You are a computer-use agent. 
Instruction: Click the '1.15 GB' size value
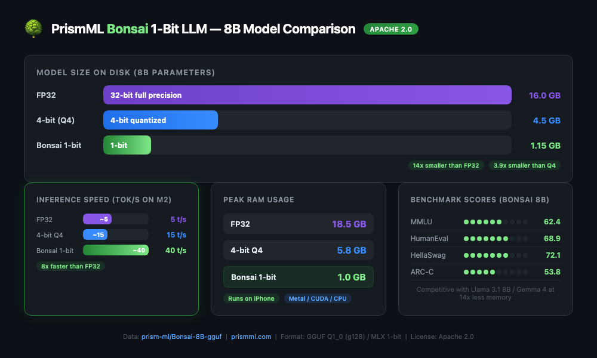click(x=545, y=146)
